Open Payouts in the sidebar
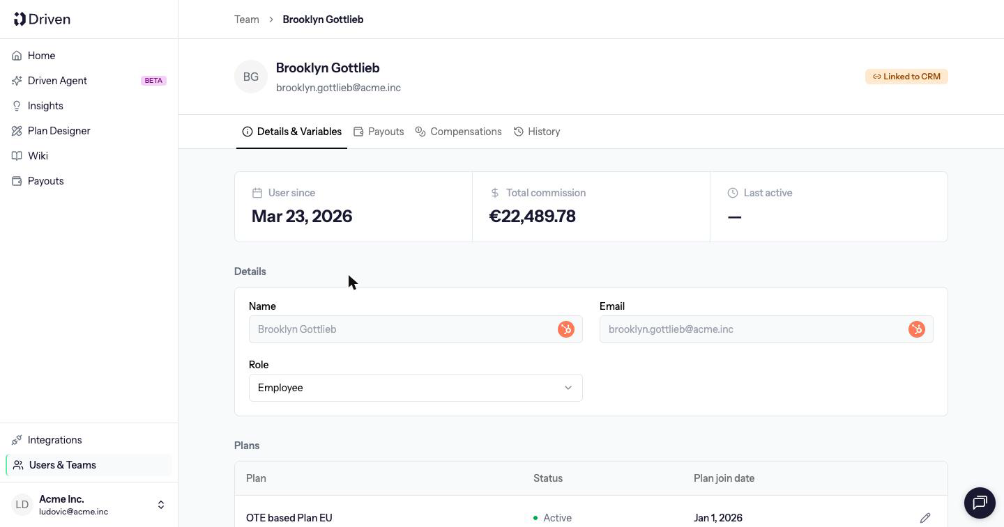 (x=89, y=181)
